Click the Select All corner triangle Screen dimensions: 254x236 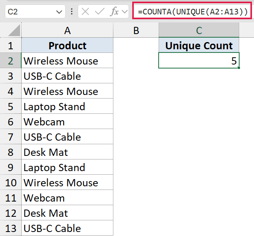click(x=14, y=30)
